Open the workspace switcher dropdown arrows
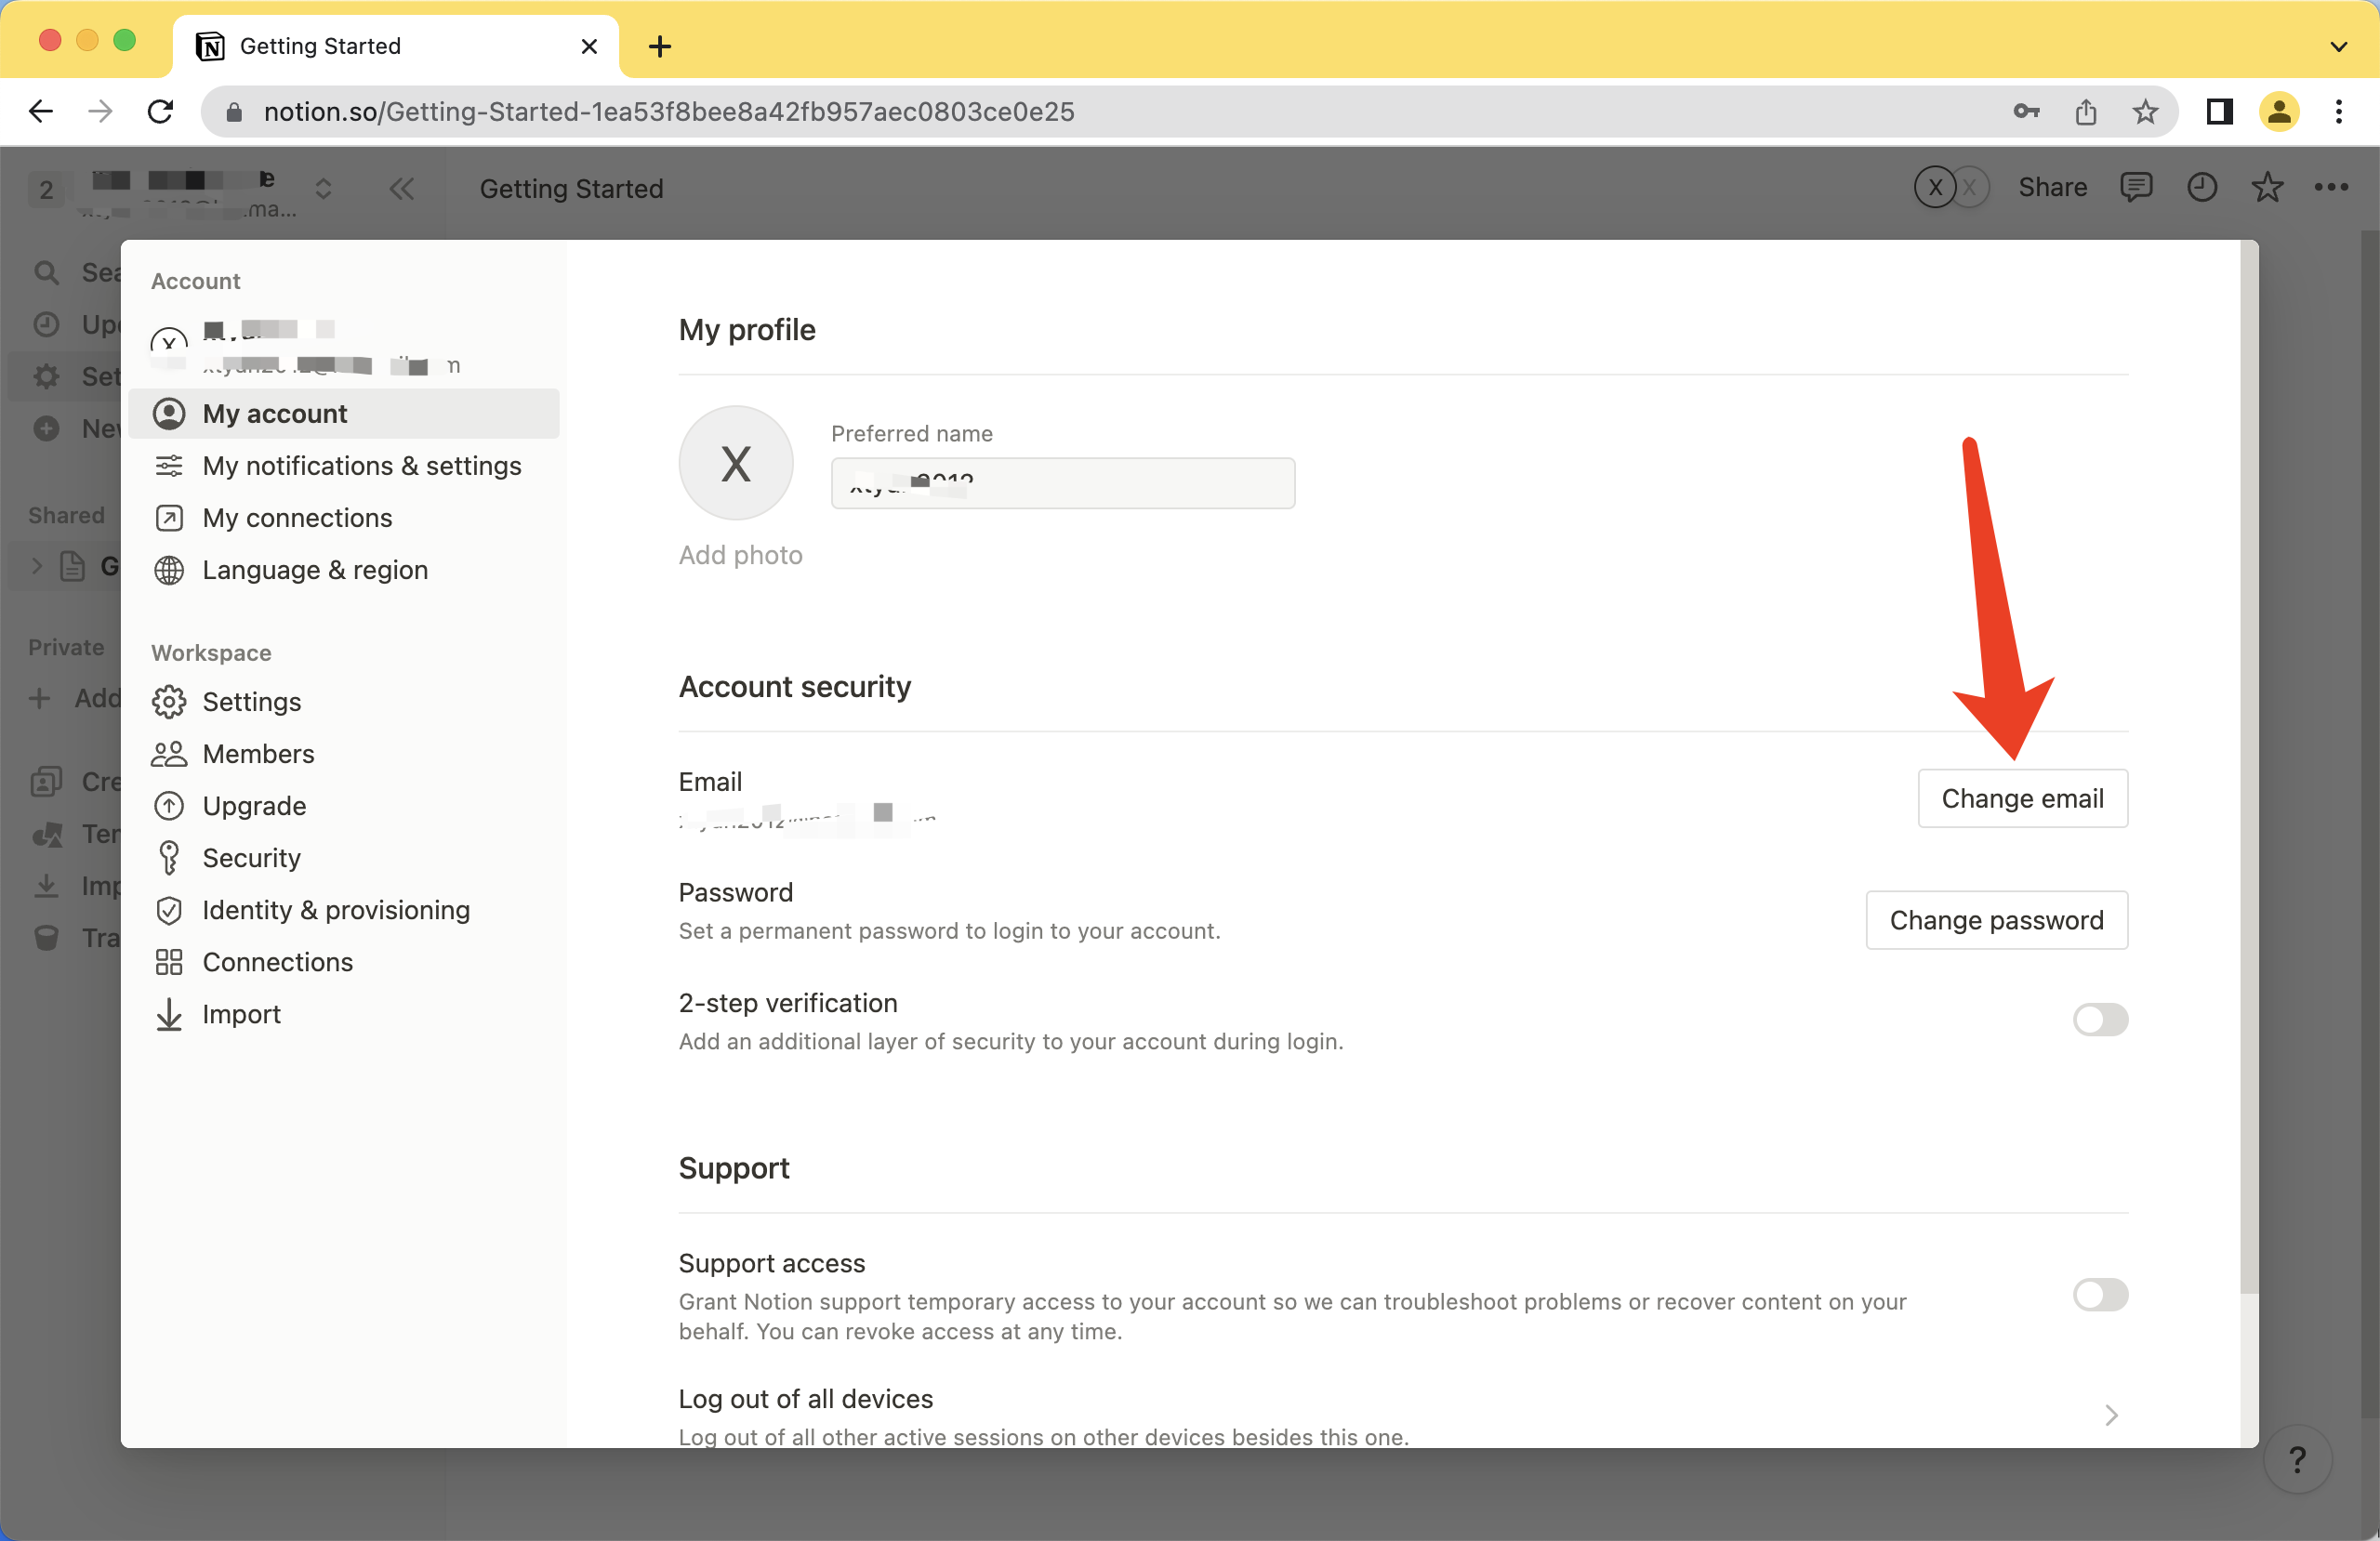Image resolution: width=2380 pixels, height=1541 pixels. click(x=323, y=189)
